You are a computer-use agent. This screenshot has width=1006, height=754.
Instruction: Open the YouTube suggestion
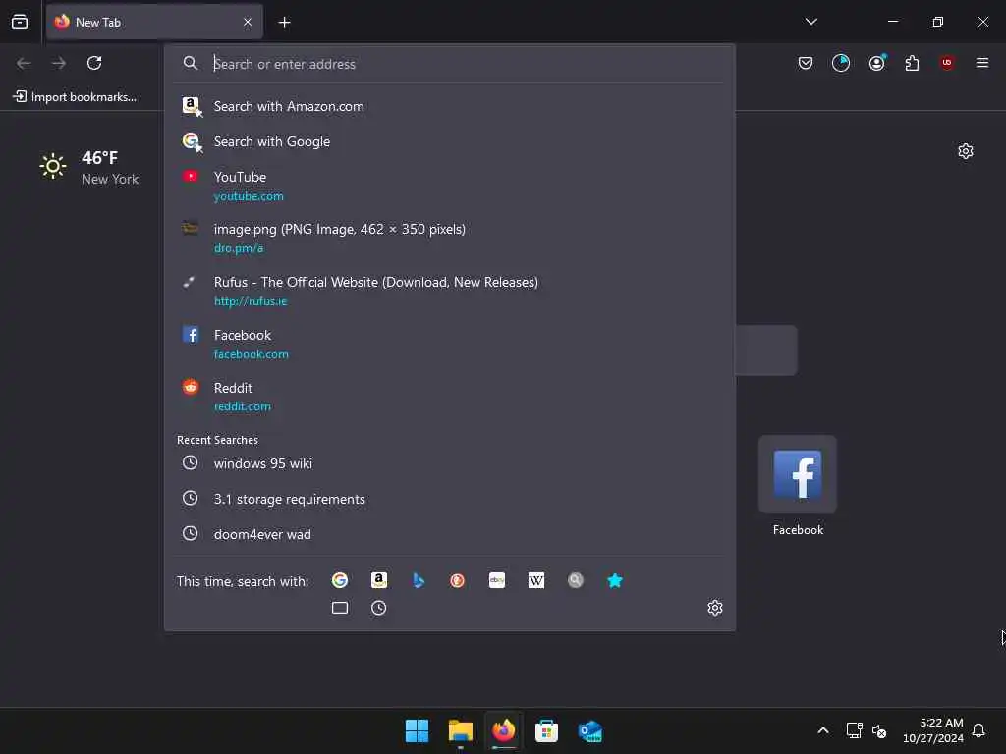pyautogui.click(x=450, y=186)
